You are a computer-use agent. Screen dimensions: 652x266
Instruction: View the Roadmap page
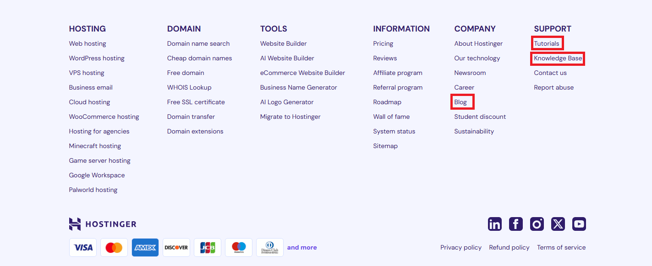(x=387, y=102)
